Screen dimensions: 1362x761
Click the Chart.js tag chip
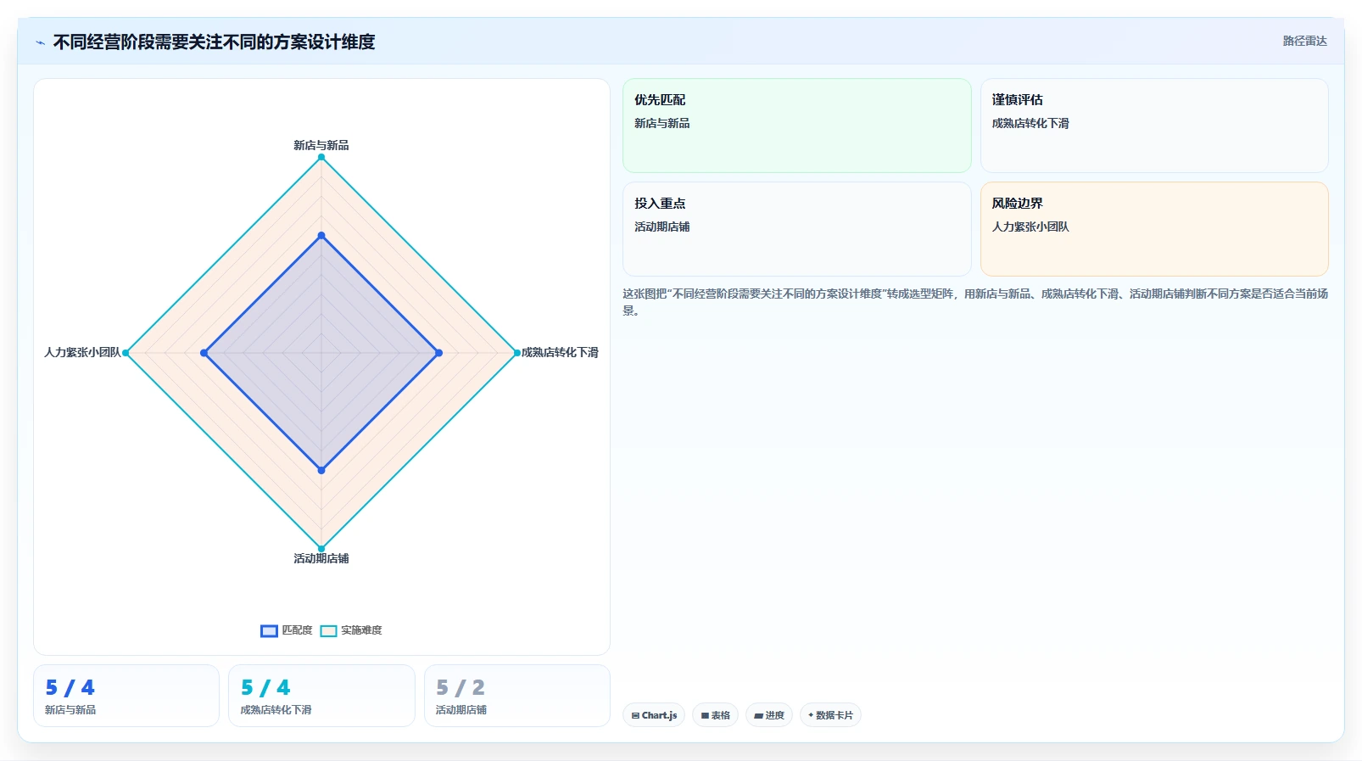point(654,715)
